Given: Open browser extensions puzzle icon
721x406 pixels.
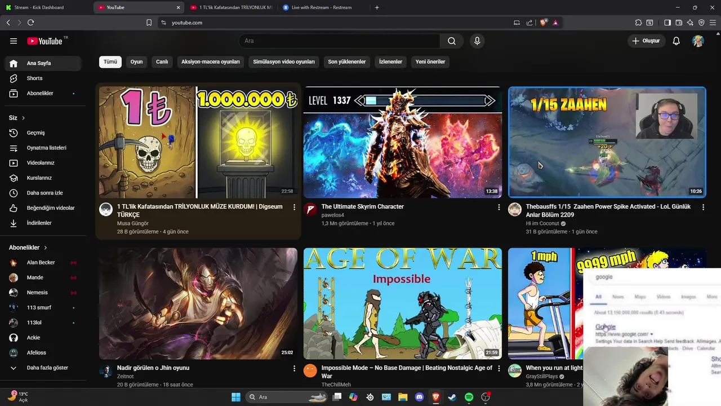Looking at the screenshot, I should (638, 23).
